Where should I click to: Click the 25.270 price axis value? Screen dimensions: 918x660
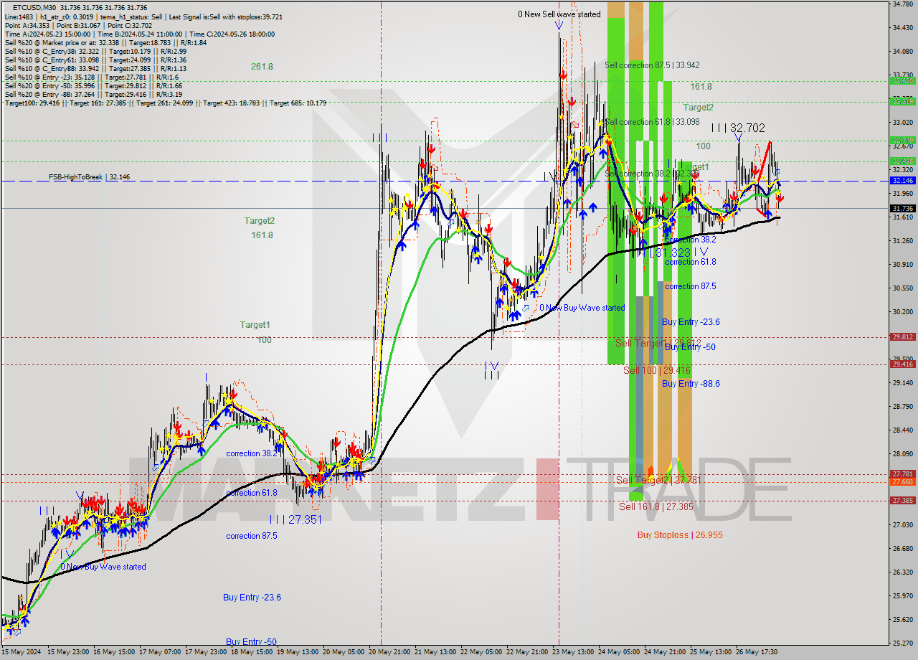pyautogui.click(x=902, y=643)
